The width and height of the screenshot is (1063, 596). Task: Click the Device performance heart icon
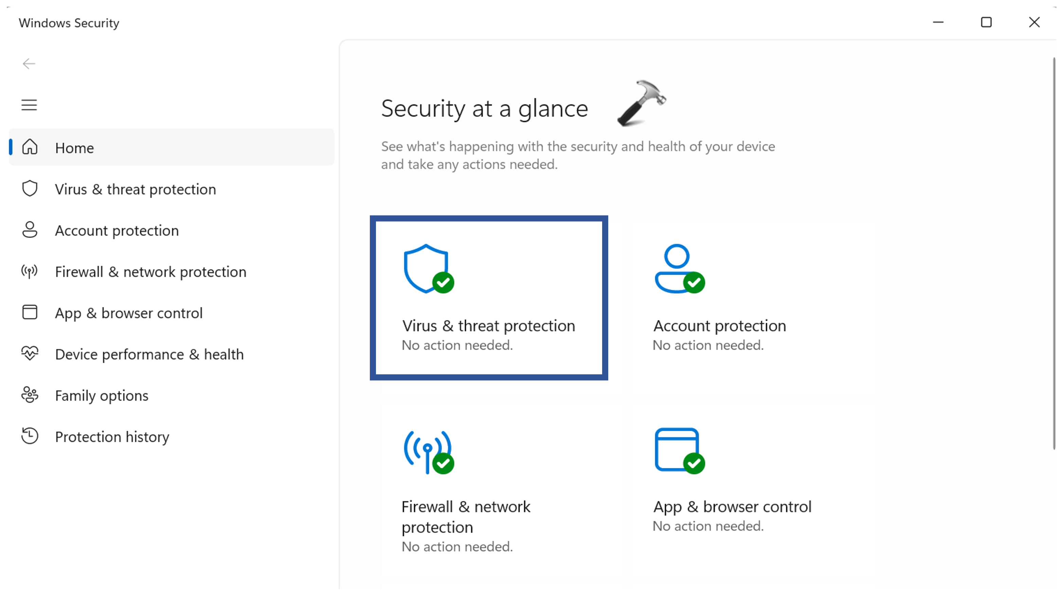click(x=30, y=354)
